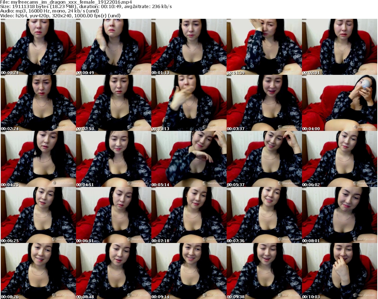
Task: Select the frame with timestamp 00:03:13
Action: click(189, 103)
